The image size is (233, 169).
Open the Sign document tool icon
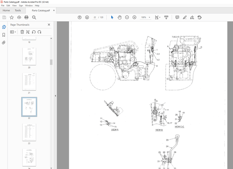(192, 18)
